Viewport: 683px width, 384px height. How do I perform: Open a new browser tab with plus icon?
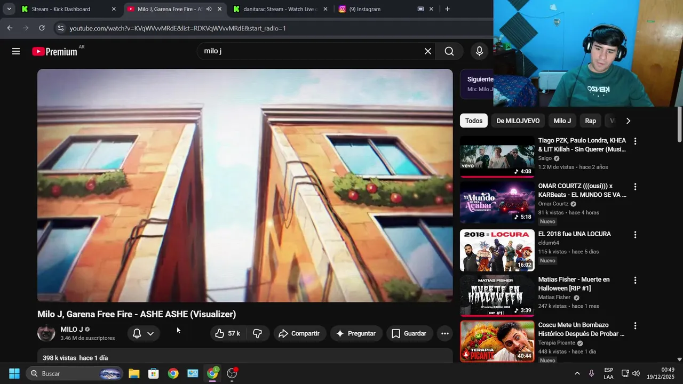tap(447, 9)
